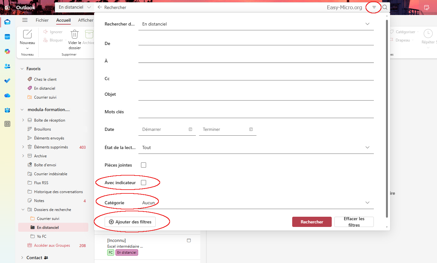Check the Avec indicateur checkbox

click(x=144, y=183)
